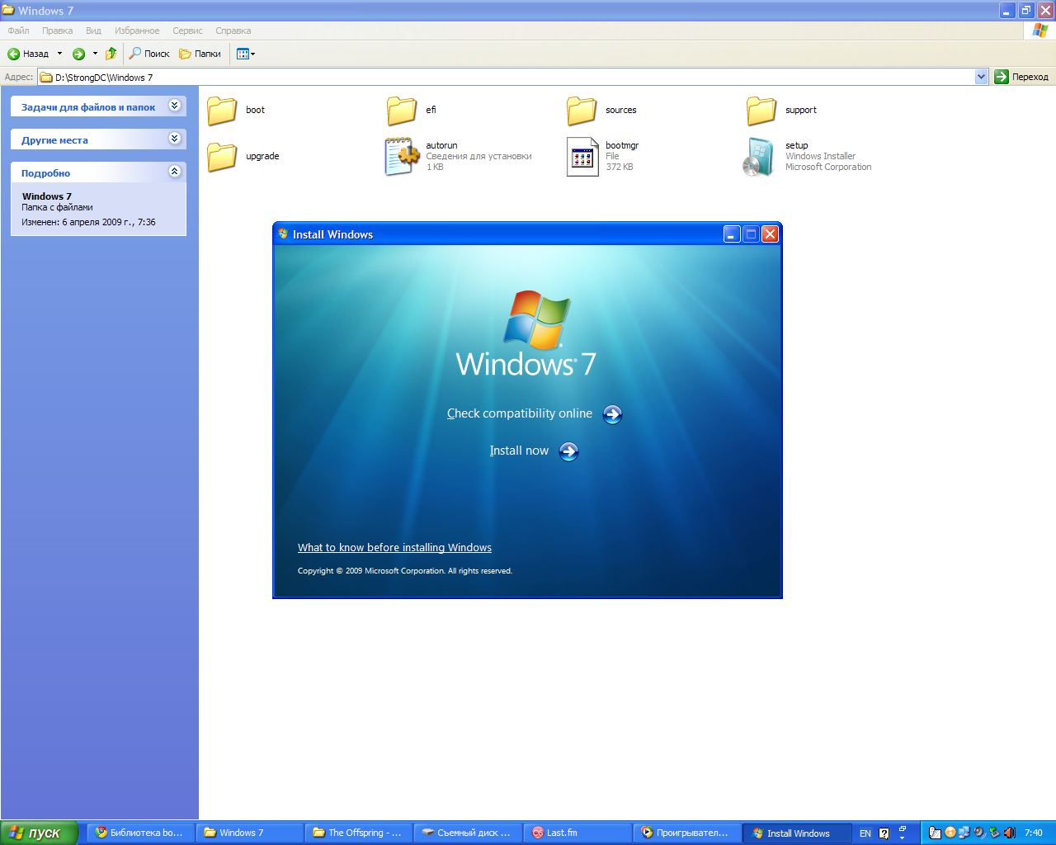Open the address bar dropdown arrow
Viewport: 1056px width, 845px height.
(981, 77)
